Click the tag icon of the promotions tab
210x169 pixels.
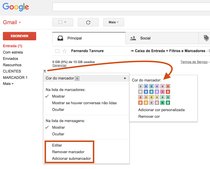click(x=206, y=38)
